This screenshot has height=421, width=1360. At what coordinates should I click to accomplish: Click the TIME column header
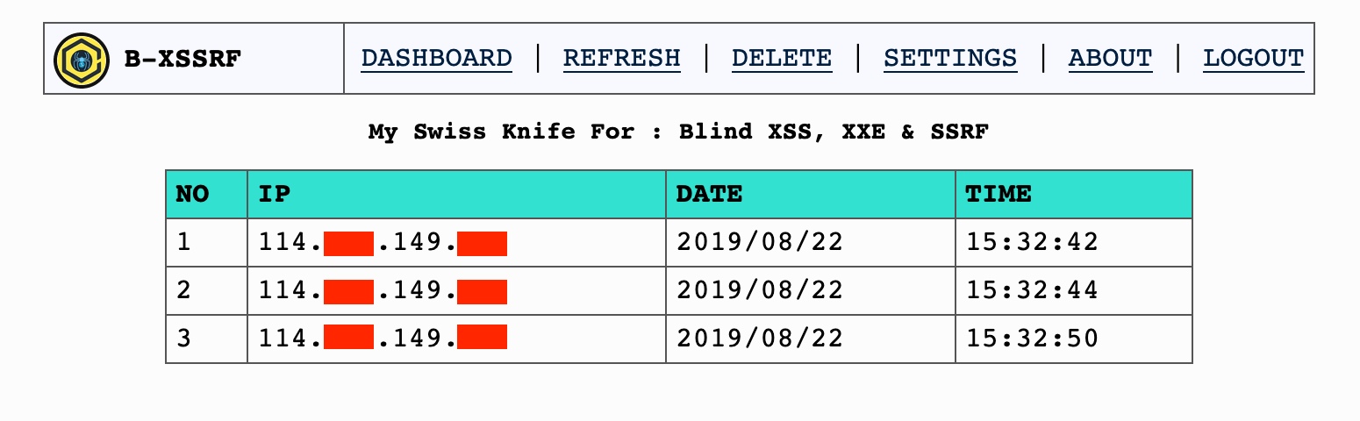pos(1074,194)
